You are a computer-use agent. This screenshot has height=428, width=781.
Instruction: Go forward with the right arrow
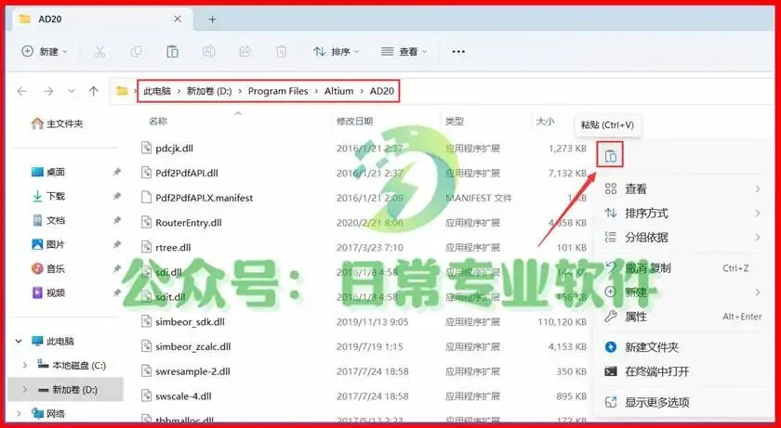[x=48, y=91]
